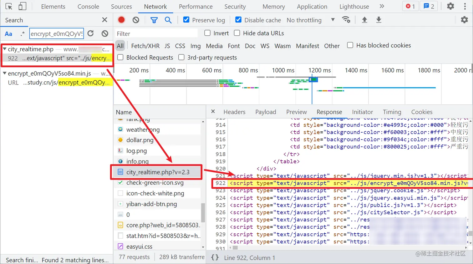Close the request details pane
Viewport: 473px width, 264px height.
click(x=213, y=111)
